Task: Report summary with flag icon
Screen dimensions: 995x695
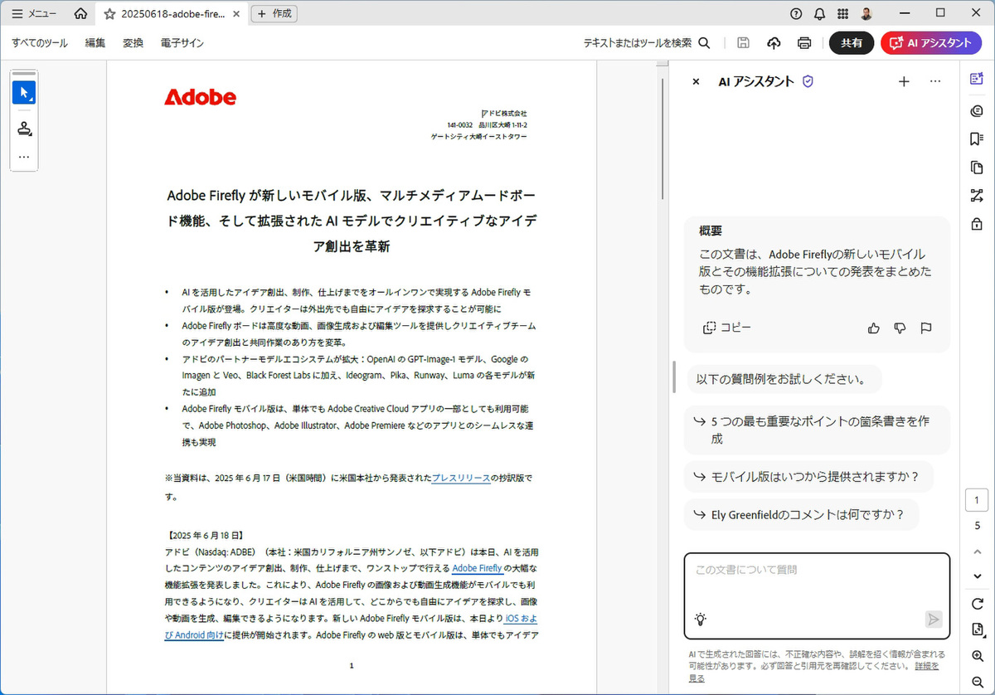Action: (x=926, y=328)
